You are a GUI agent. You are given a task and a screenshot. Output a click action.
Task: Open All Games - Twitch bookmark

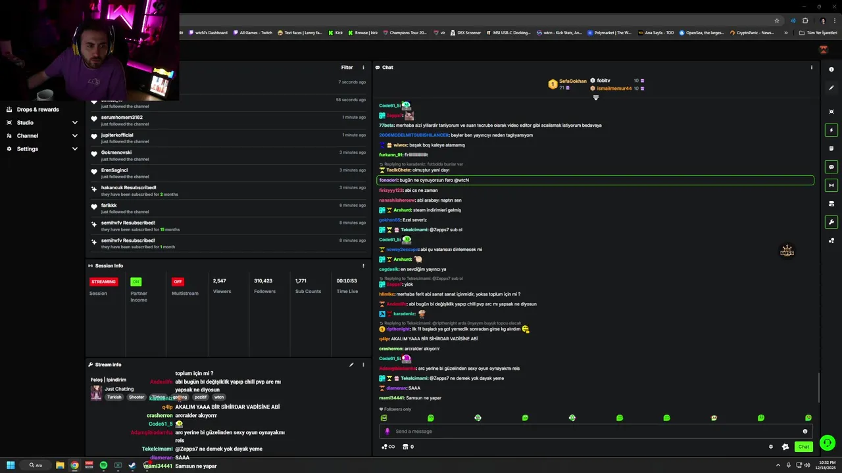coord(252,33)
